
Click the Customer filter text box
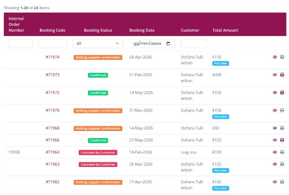click(193, 44)
